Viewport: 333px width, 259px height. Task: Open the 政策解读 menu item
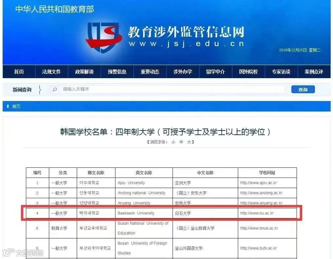point(84,72)
